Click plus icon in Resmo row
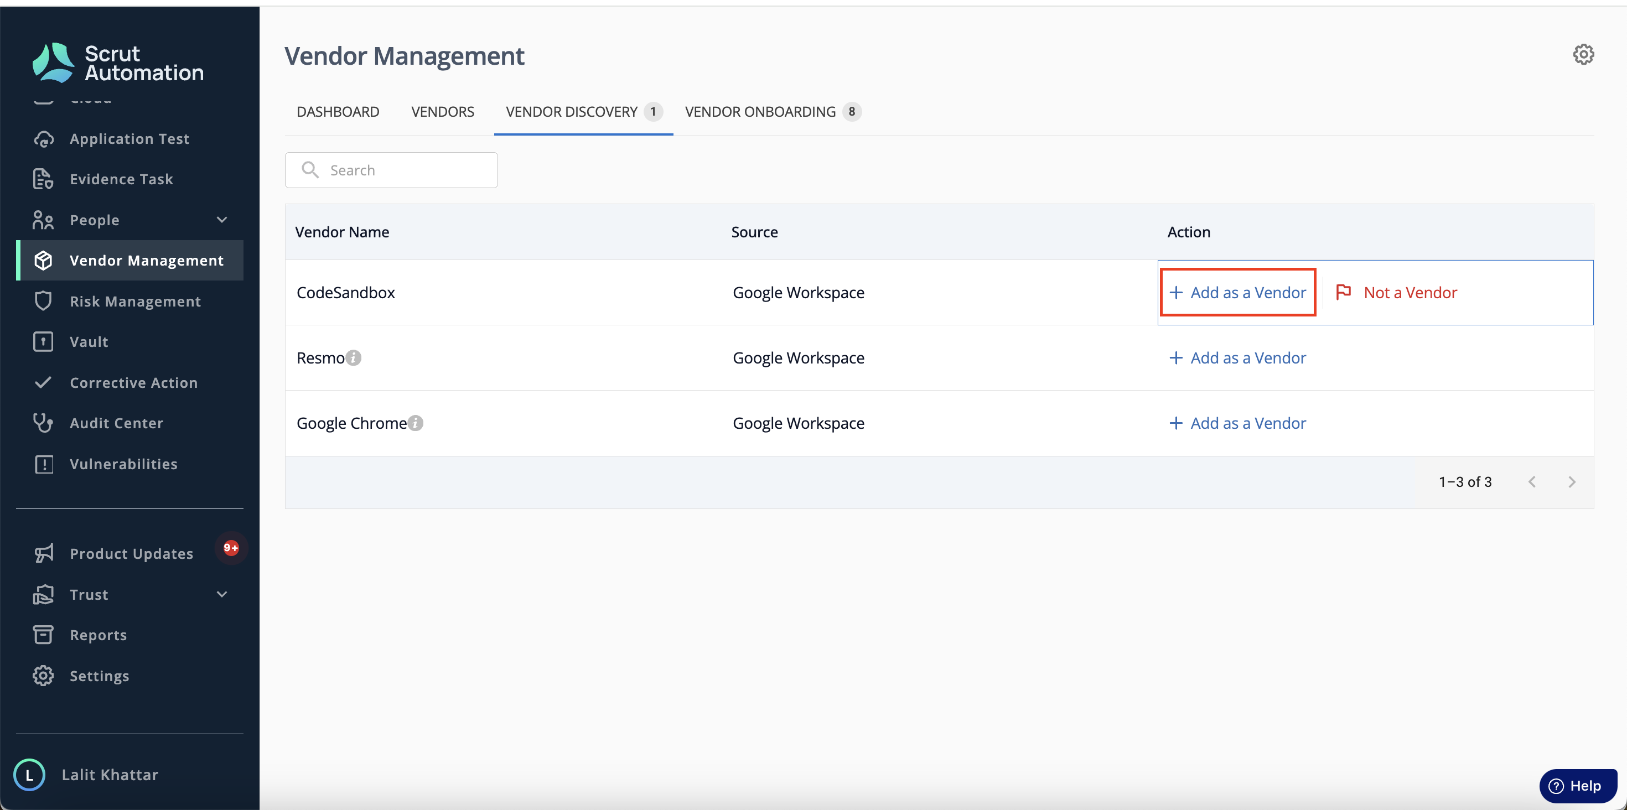This screenshot has height=810, width=1627. 1175,358
